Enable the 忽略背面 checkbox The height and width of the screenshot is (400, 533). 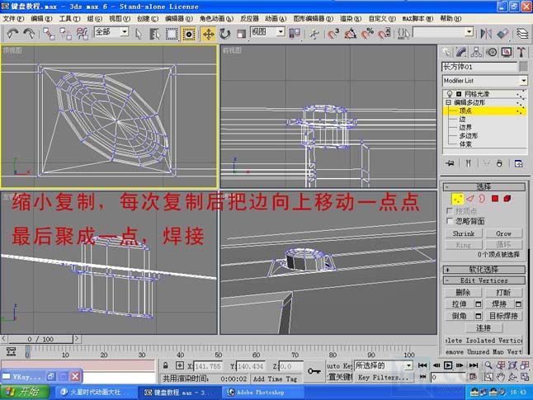pyautogui.click(x=449, y=221)
